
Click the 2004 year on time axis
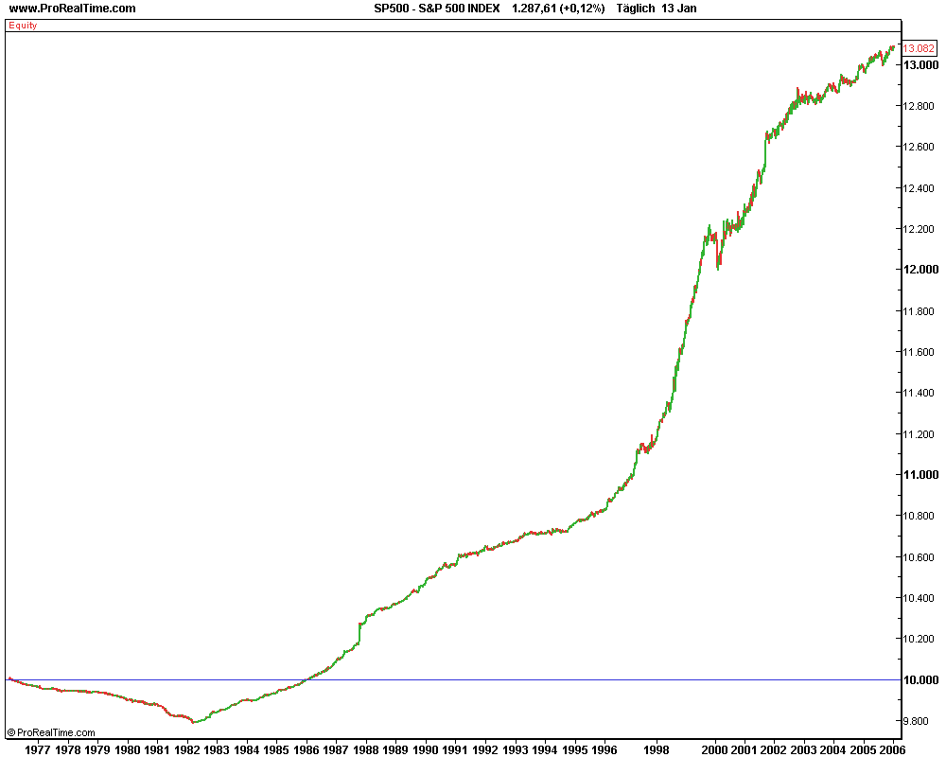pyautogui.click(x=833, y=750)
